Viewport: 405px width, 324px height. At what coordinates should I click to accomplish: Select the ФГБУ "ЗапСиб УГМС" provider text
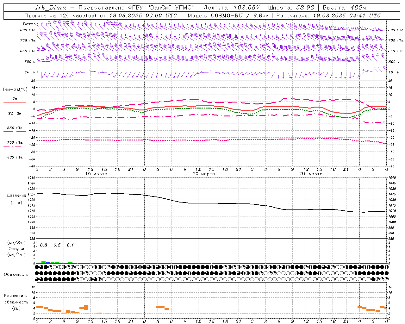[x=161, y=7]
